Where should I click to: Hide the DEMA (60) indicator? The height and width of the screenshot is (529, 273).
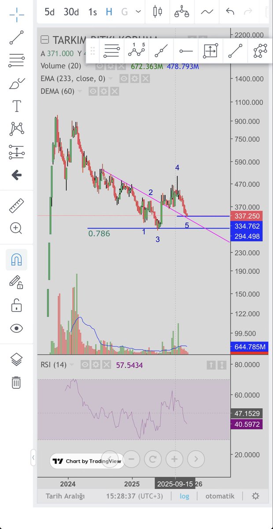[93, 91]
